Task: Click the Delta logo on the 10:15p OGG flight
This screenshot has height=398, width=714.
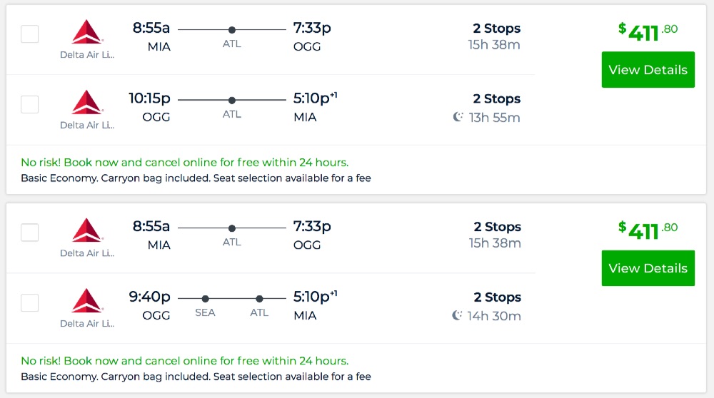Action: pyautogui.click(x=87, y=103)
